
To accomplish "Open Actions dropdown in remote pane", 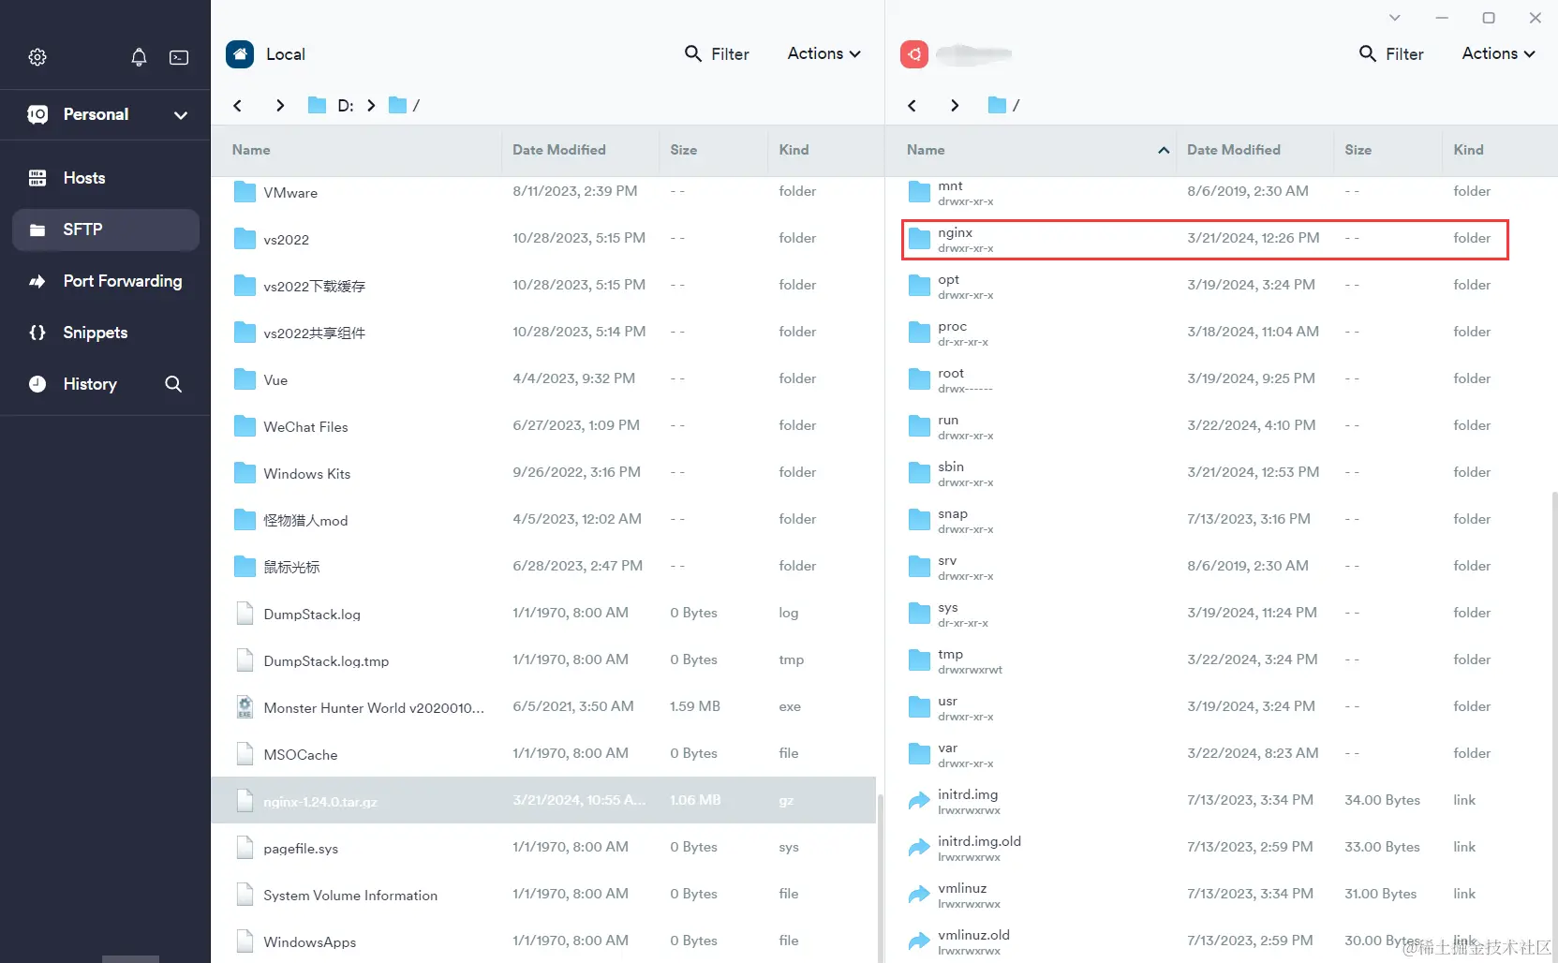I will point(1498,54).
